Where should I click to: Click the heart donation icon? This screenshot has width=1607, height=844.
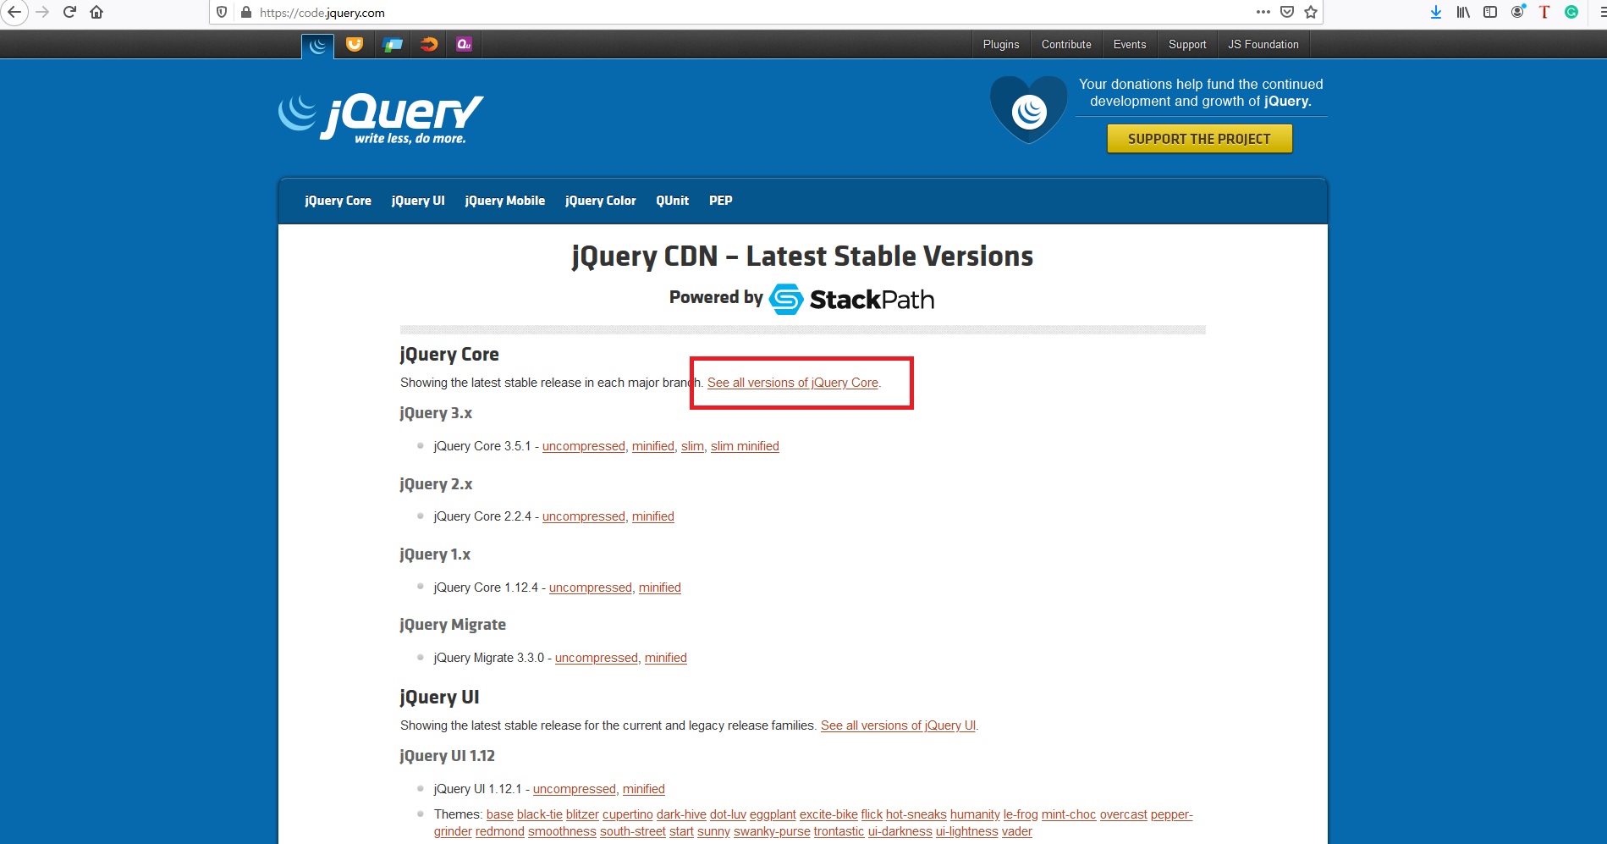[1029, 109]
